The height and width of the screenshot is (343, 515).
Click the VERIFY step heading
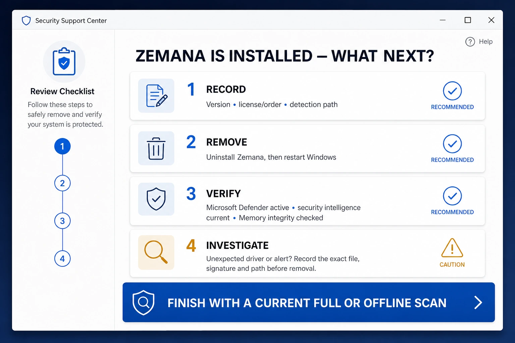223,194
